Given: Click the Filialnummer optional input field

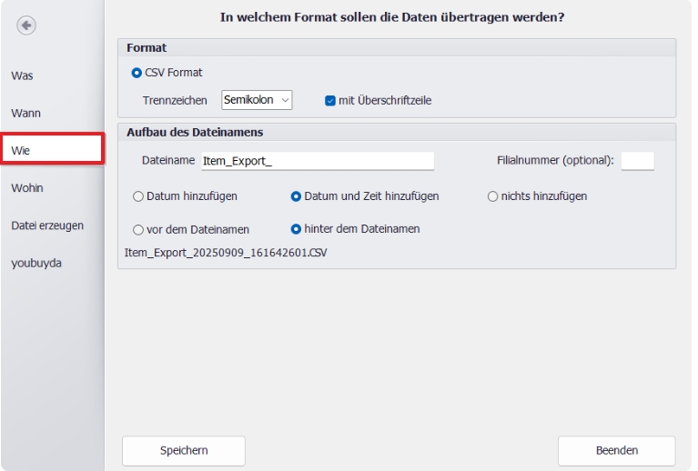Looking at the screenshot, I should 637,161.
